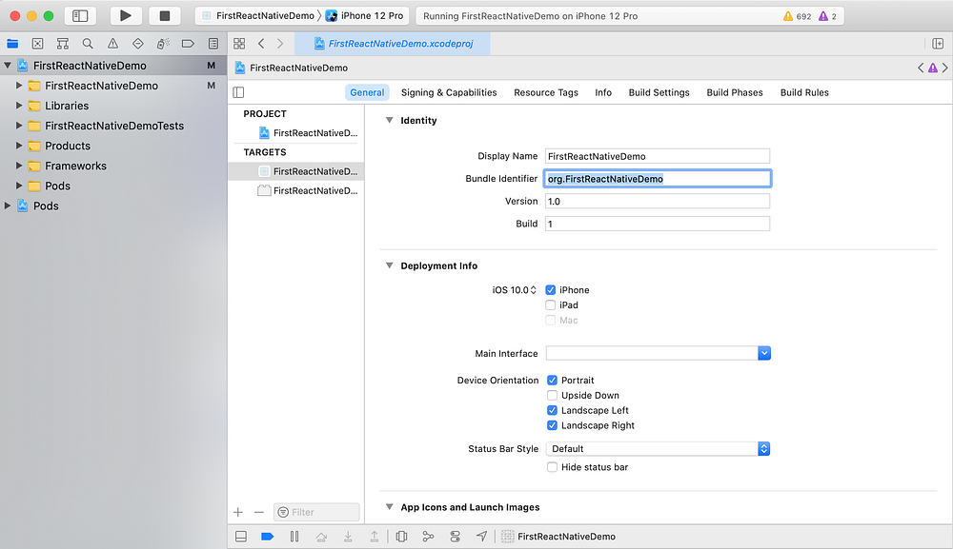
Task: Open the Project navigator folder icon
Action: pyautogui.click(x=12, y=44)
